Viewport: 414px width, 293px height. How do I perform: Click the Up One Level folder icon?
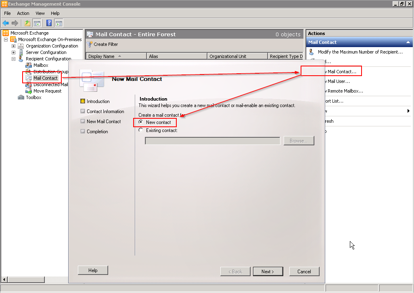coord(27,23)
